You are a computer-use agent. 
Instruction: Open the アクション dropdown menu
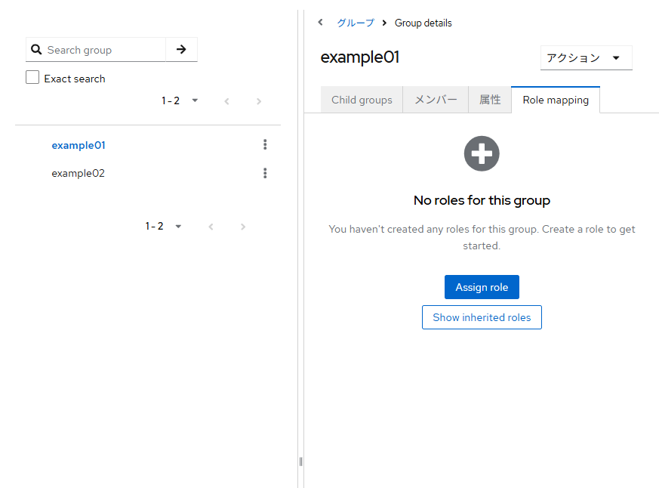tap(587, 57)
